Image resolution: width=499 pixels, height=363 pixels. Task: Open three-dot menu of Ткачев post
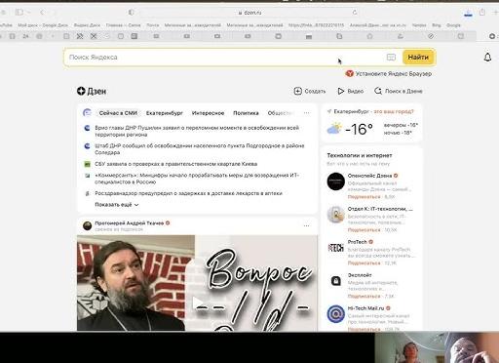click(x=306, y=225)
